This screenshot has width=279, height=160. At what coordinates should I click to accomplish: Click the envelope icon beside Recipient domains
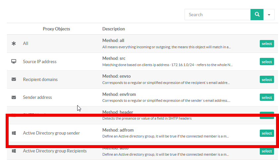click(14, 79)
